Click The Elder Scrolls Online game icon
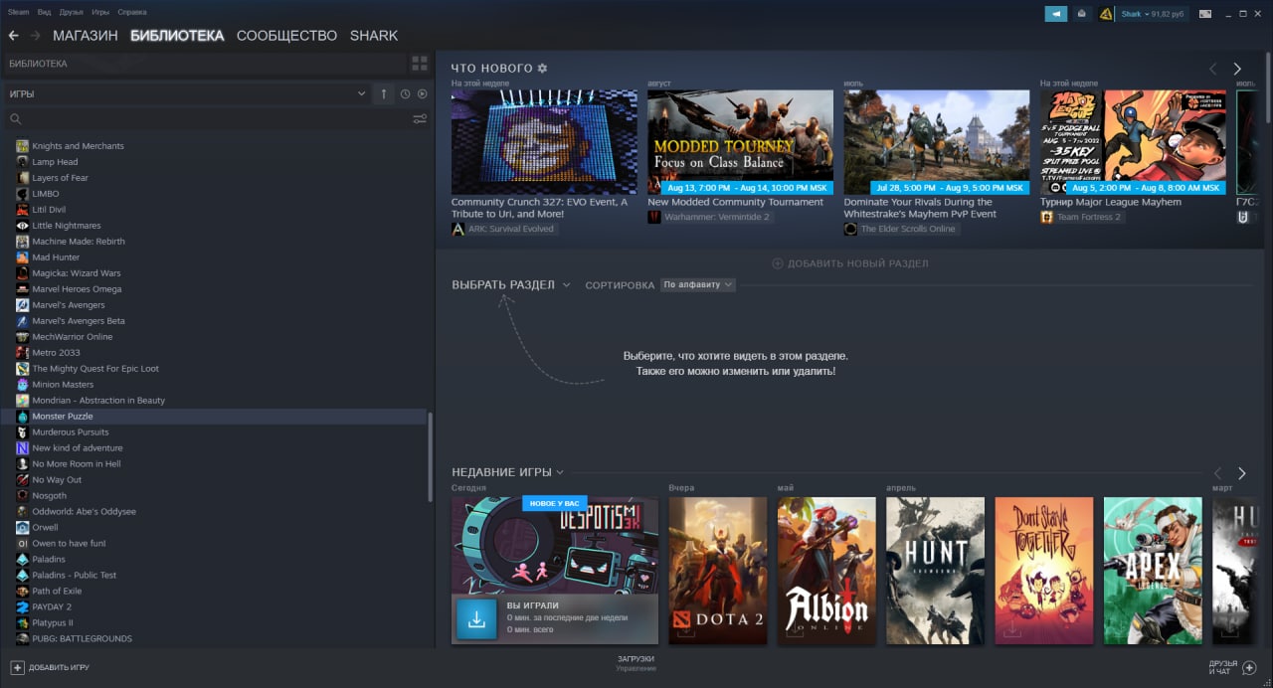1273x688 pixels. click(850, 229)
